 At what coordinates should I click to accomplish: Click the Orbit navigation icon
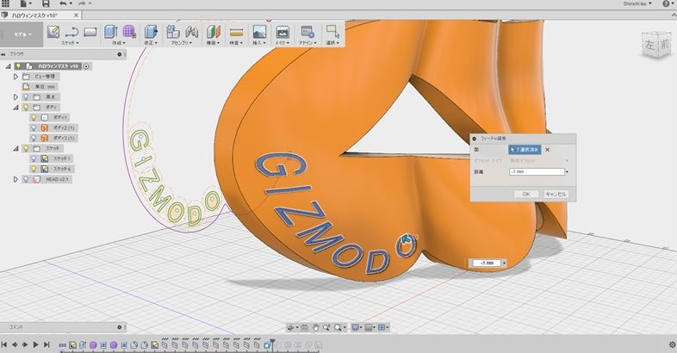pos(290,328)
